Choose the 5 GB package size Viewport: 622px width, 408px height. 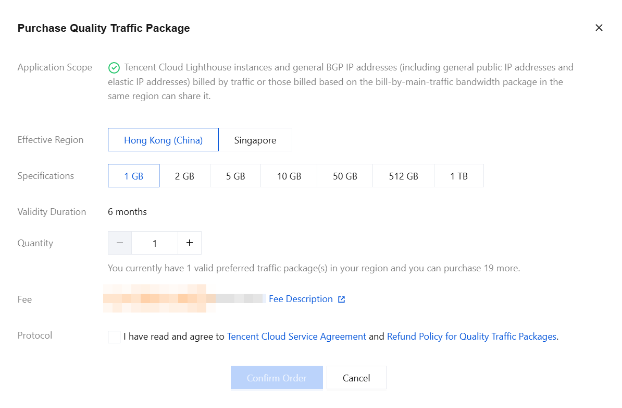(x=235, y=176)
